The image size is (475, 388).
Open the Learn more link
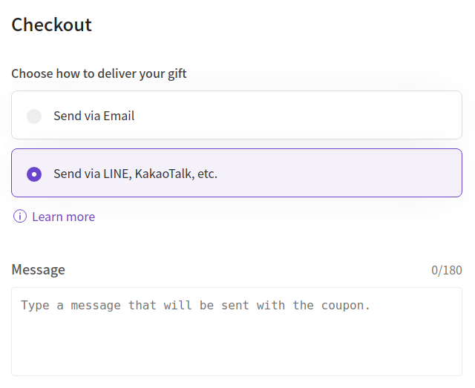point(63,217)
